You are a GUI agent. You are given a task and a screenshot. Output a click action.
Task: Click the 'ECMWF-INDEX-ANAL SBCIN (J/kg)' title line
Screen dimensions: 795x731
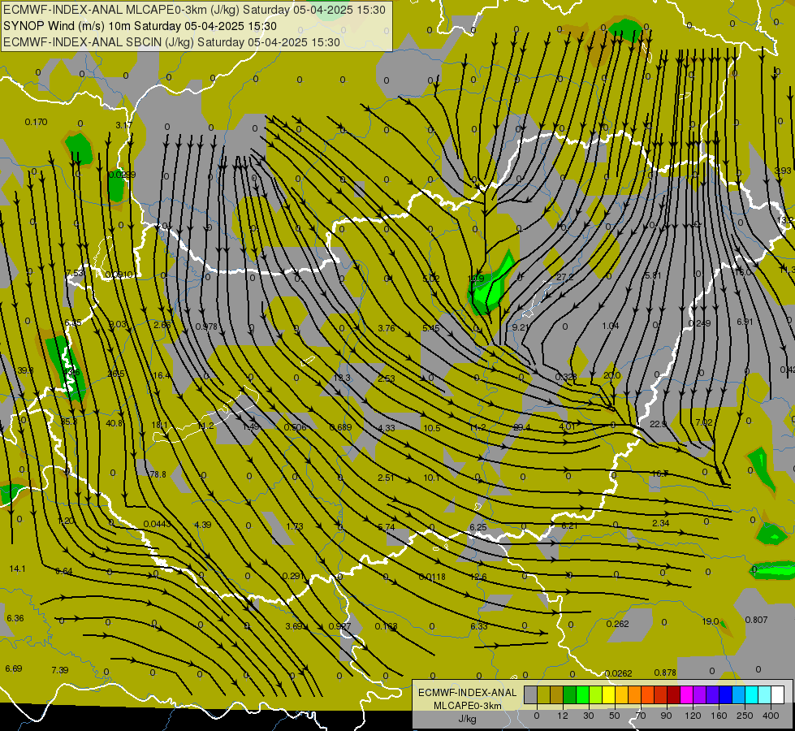[x=171, y=42]
